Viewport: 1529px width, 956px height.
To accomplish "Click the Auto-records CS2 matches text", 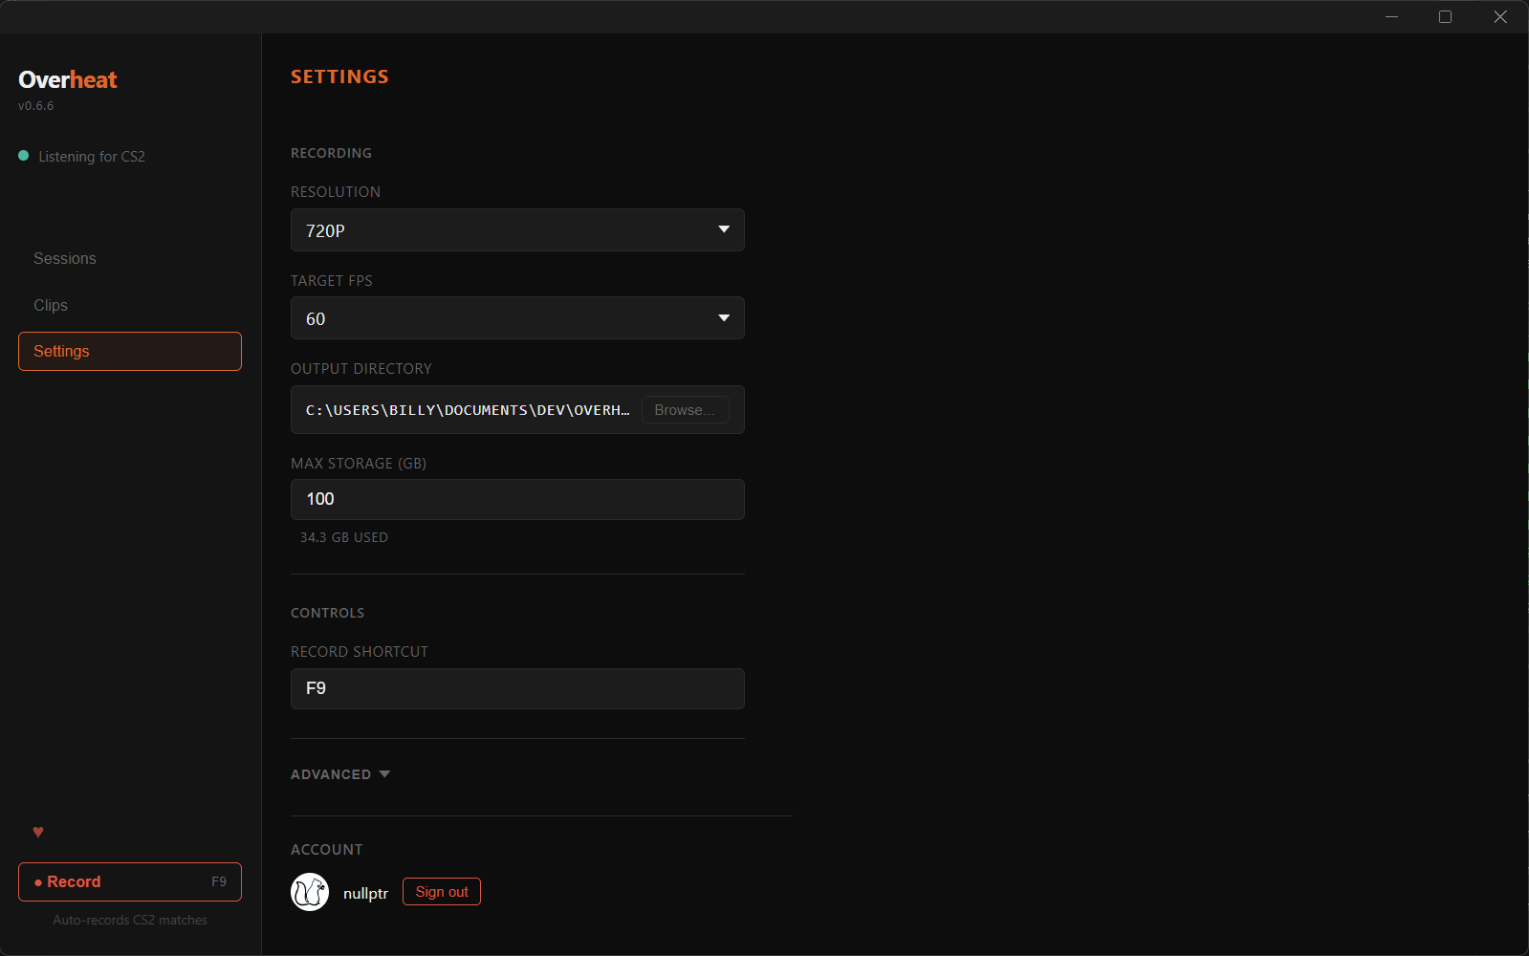I will click(130, 920).
